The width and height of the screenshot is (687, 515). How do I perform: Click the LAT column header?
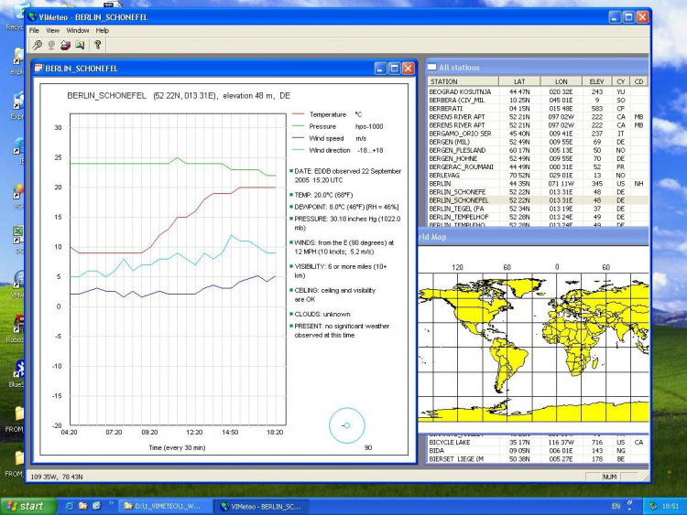(518, 81)
